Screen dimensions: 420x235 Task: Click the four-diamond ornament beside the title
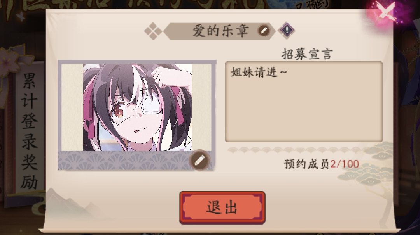tap(153, 31)
